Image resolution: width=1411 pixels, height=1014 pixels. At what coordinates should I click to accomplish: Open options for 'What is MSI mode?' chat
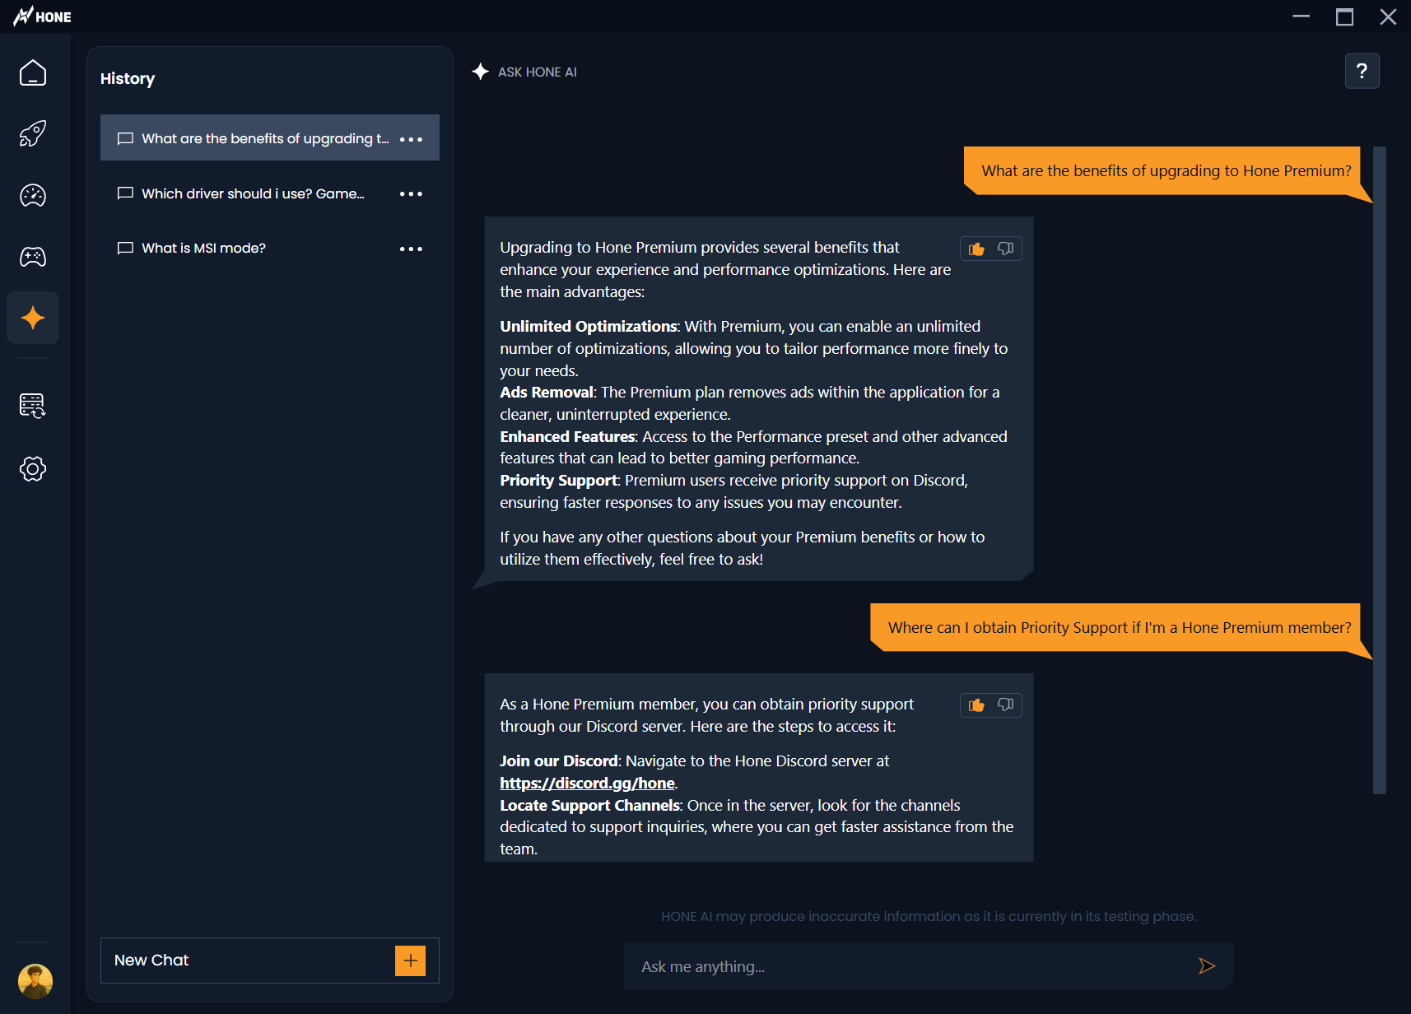(x=411, y=249)
